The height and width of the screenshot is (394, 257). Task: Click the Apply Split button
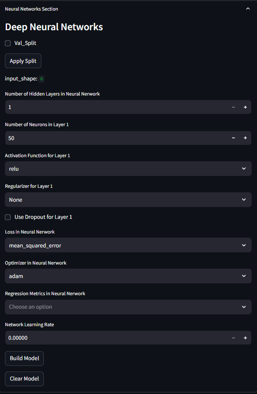click(x=23, y=61)
